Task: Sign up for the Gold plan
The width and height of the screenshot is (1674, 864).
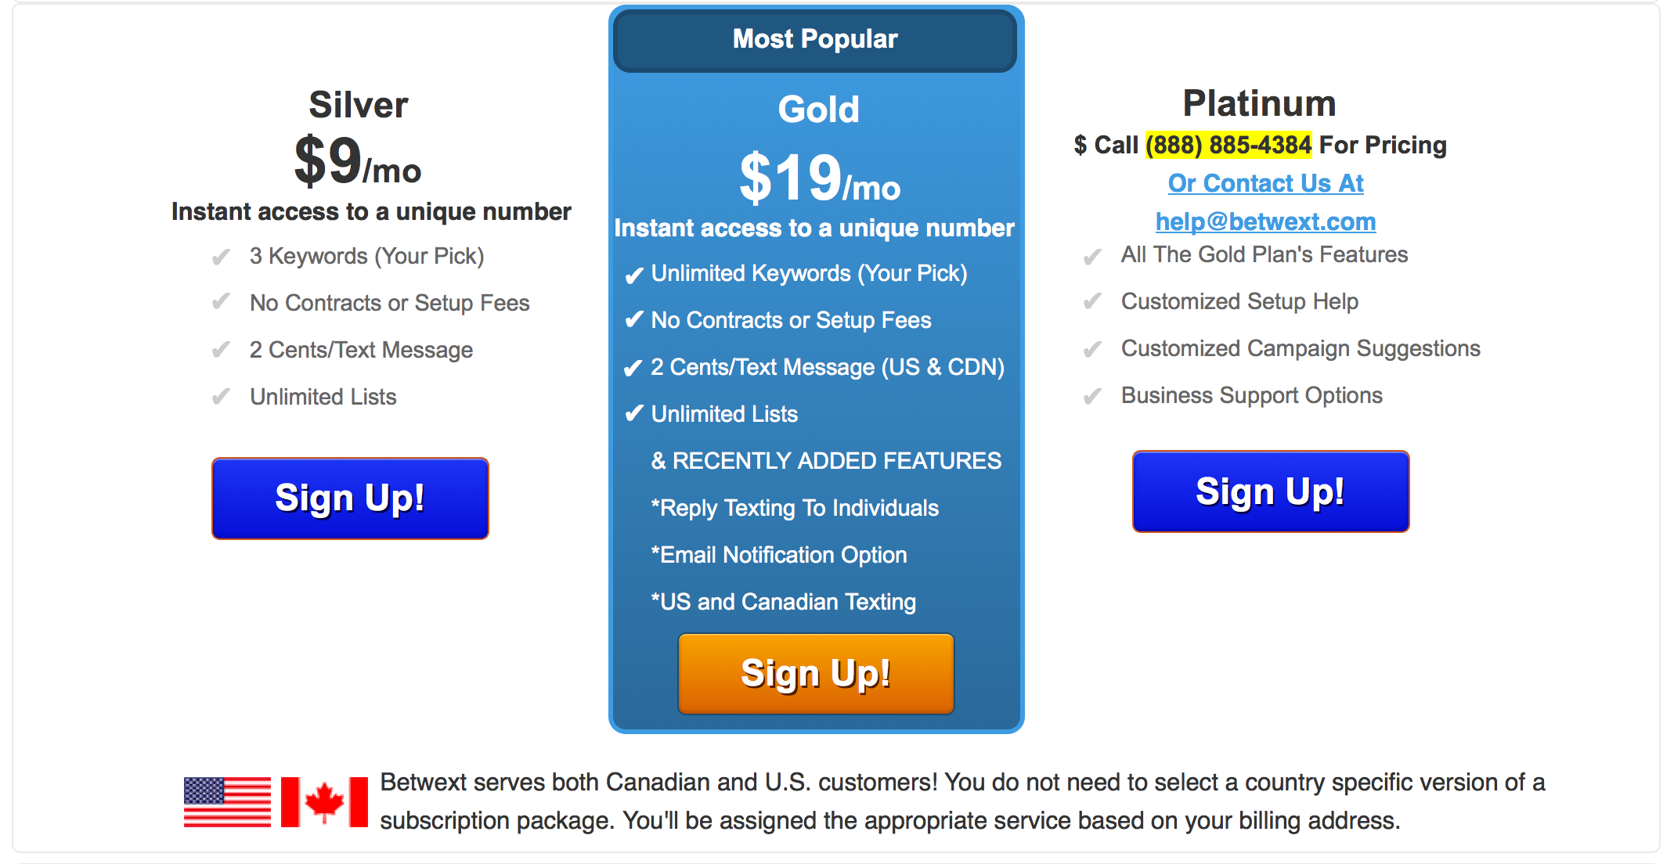Action: click(816, 674)
